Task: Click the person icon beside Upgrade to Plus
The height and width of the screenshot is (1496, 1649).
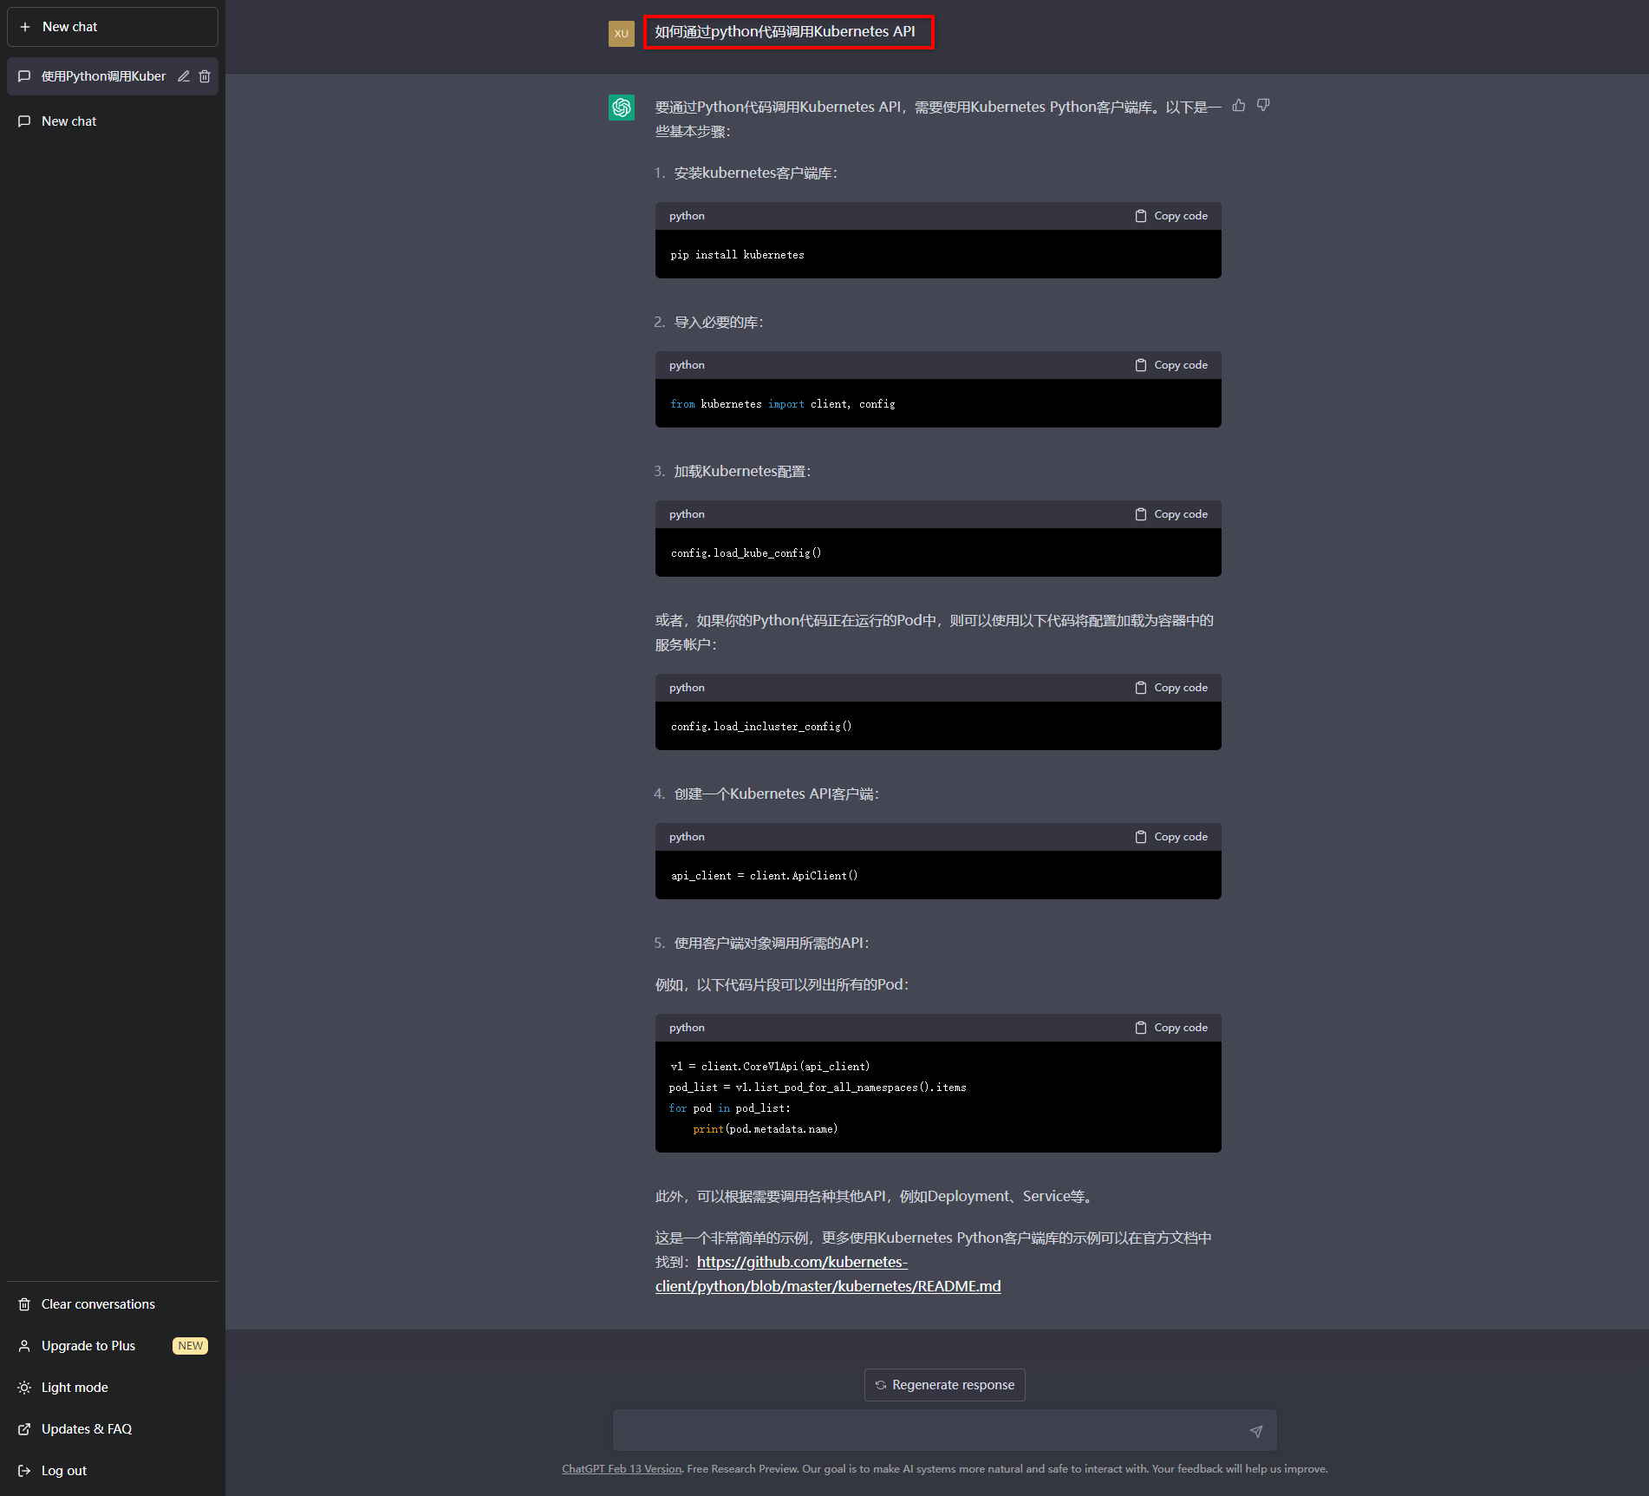Action: pyautogui.click(x=24, y=1346)
